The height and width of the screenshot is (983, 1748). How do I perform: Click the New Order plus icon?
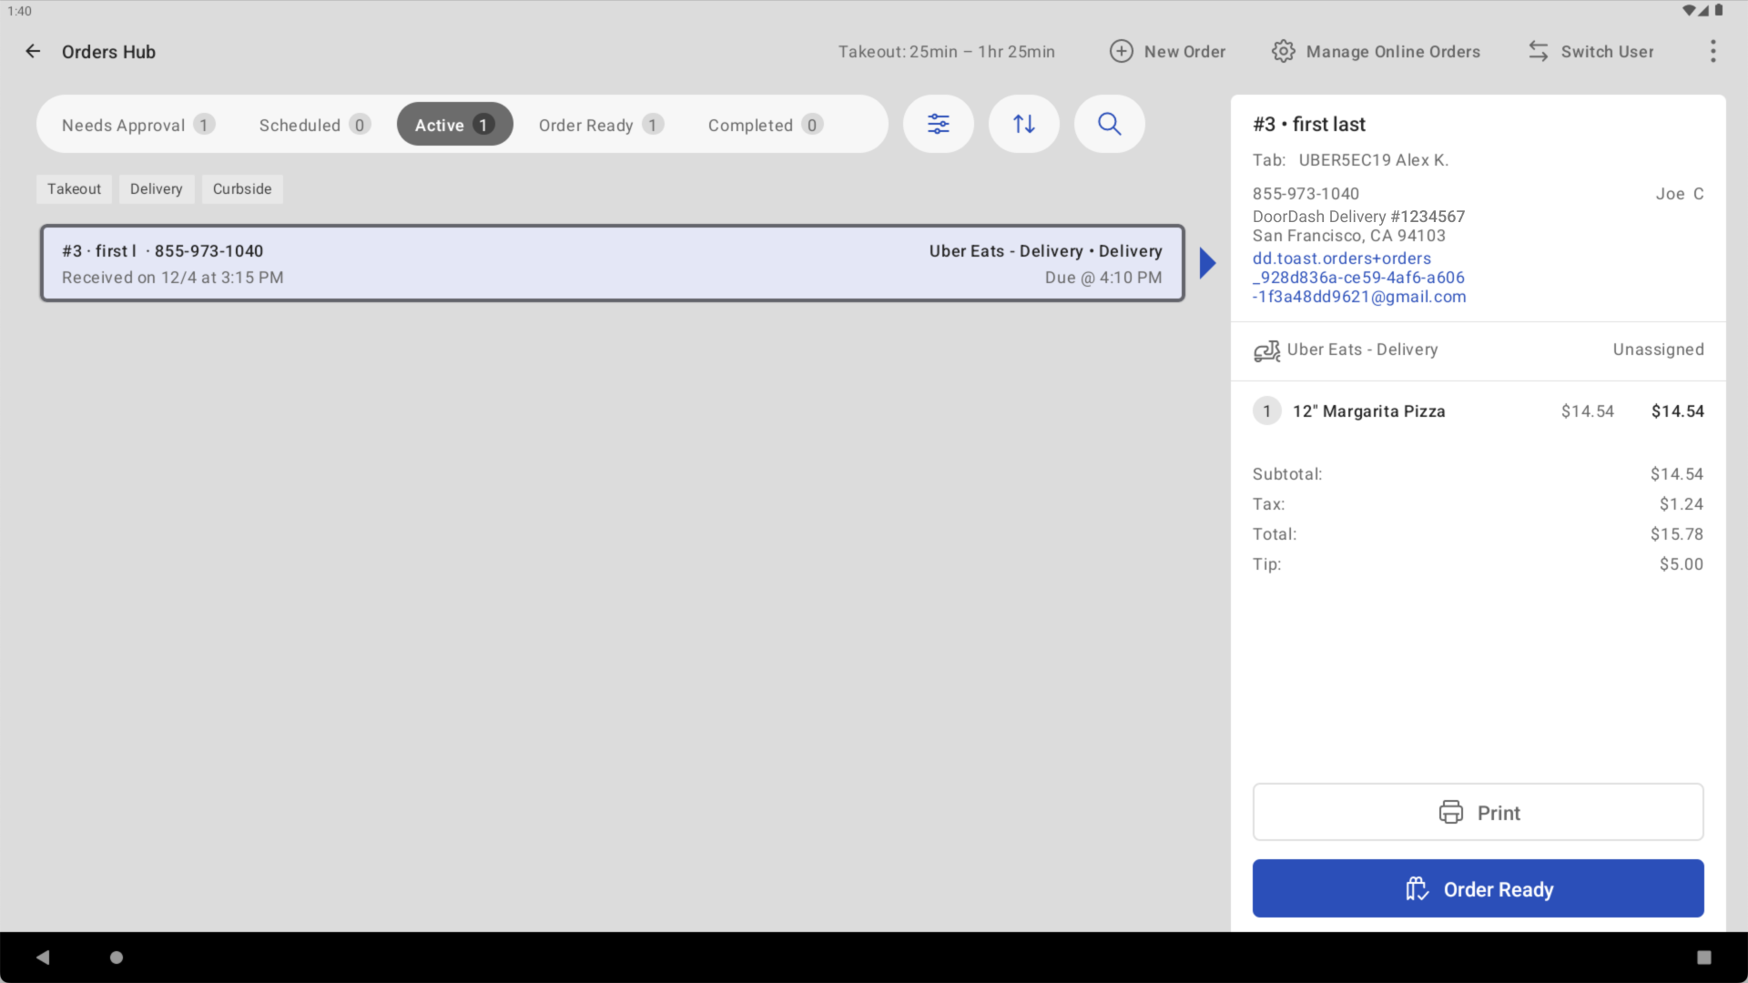click(1122, 52)
